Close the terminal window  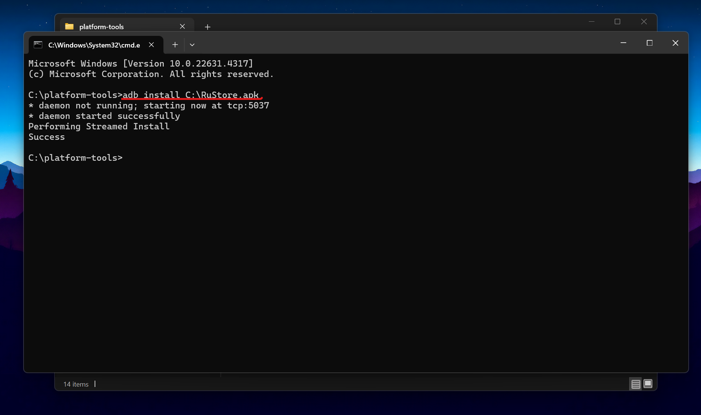(675, 43)
